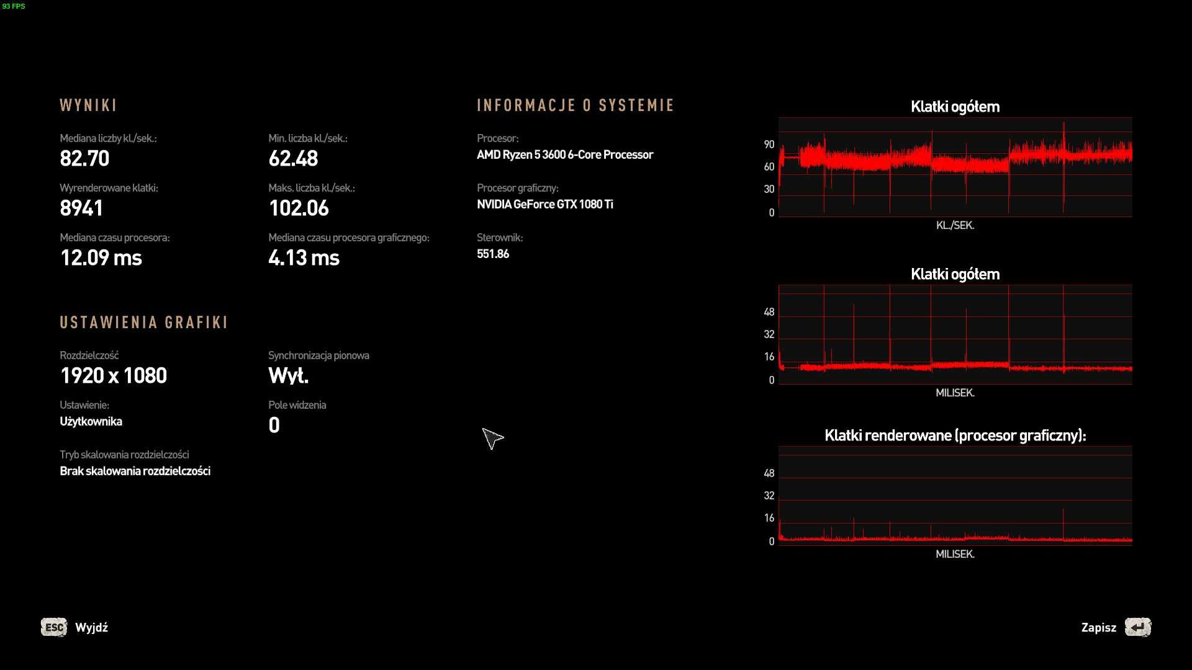Click the Wyjdź exit label
The image size is (1192, 670).
click(91, 627)
